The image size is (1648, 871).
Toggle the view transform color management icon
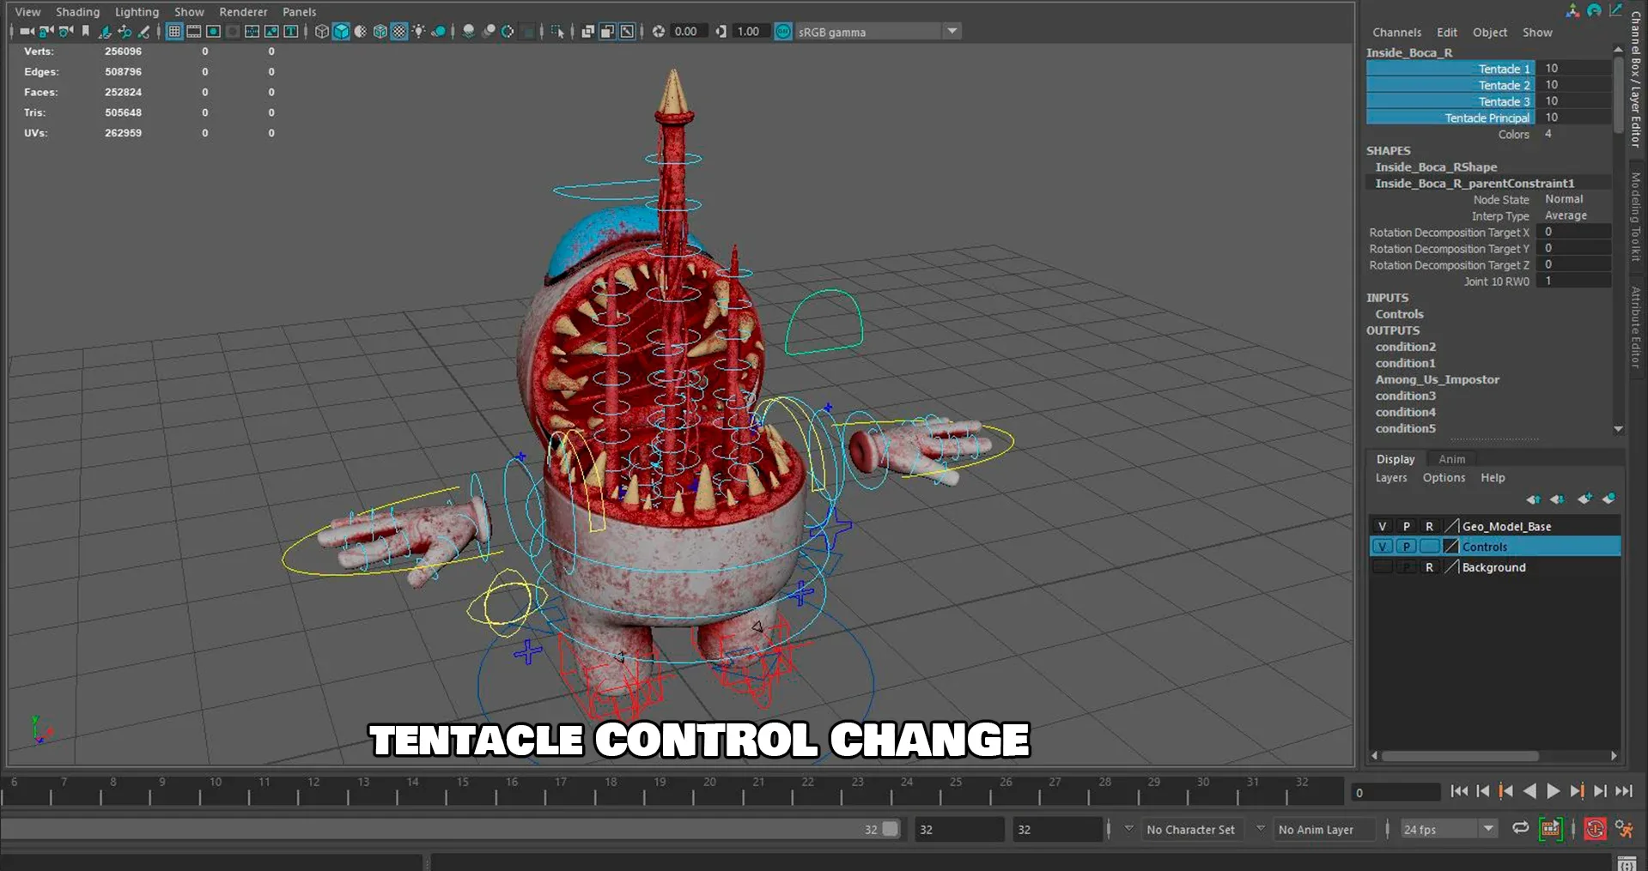coord(783,32)
